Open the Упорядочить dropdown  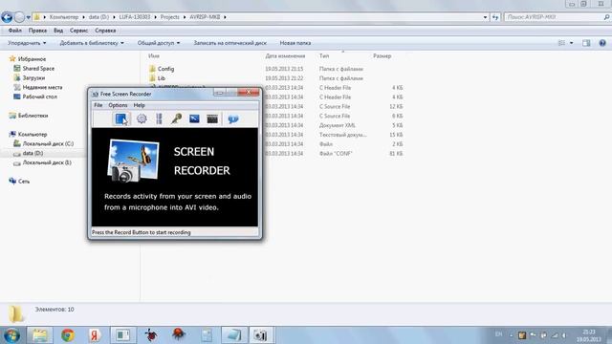pos(27,43)
